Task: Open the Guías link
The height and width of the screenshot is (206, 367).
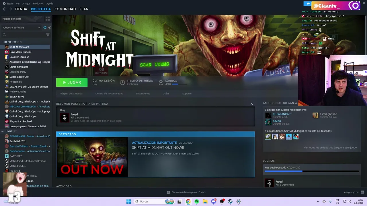Action: 166,94
